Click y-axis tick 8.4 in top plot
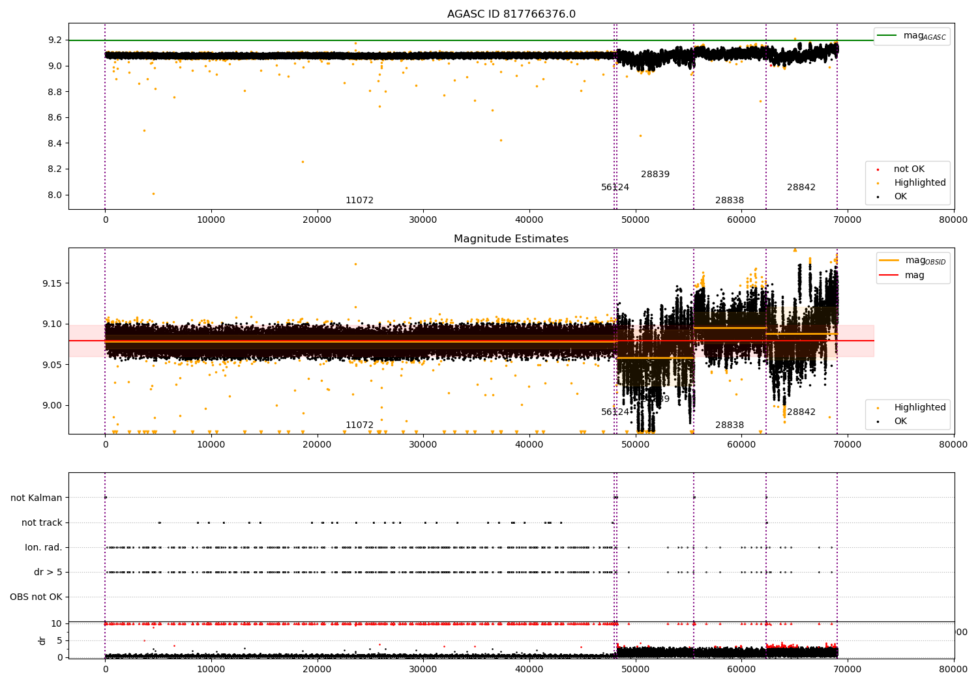 (55, 143)
